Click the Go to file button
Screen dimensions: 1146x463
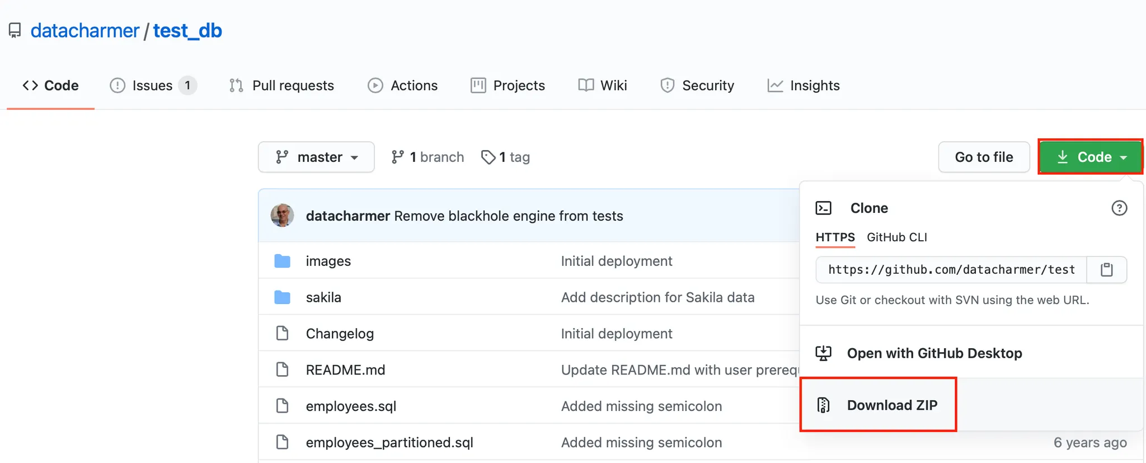tap(984, 157)
